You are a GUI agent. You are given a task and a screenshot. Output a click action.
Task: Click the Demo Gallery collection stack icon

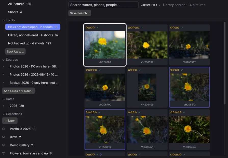click(x=4, y=145)
